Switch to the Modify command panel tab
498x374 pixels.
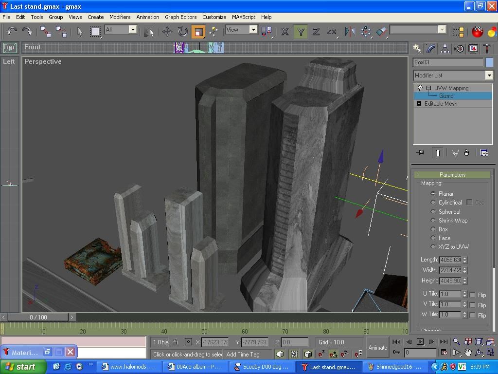(431, 48)
